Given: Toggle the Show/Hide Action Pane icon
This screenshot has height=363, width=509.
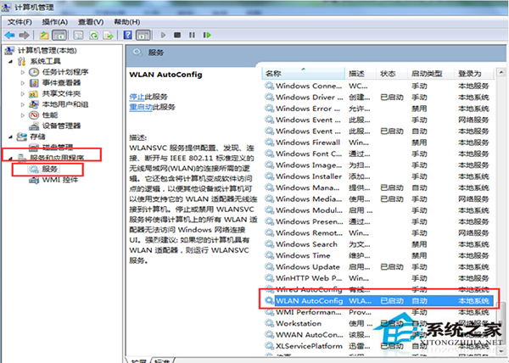Looking at the screenshot, I should (143, 35).
